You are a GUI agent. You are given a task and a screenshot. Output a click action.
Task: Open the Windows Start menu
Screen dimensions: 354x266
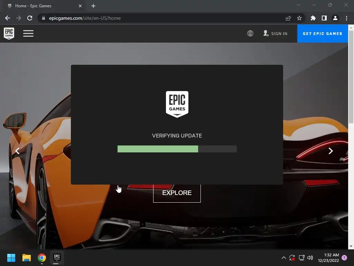coord(11,258)
